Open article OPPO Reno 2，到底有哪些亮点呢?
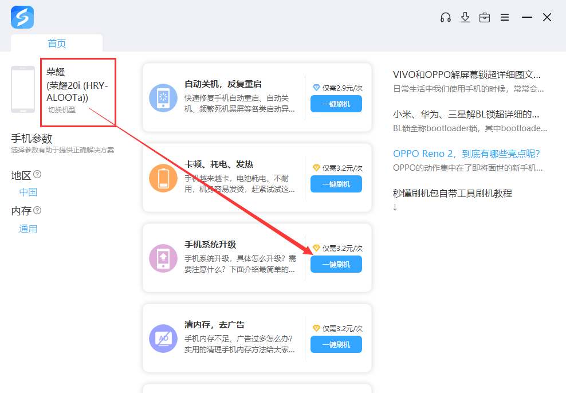The image size is (566, 393). [x=466, y=154]
